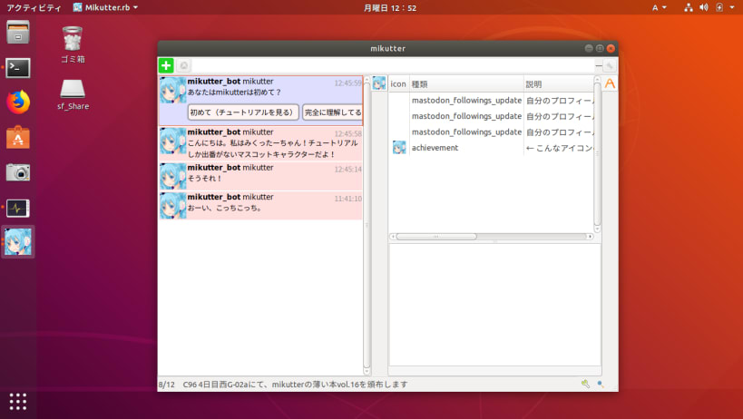
Task: Select the achievement row in activity list
Action: (491, 148)
